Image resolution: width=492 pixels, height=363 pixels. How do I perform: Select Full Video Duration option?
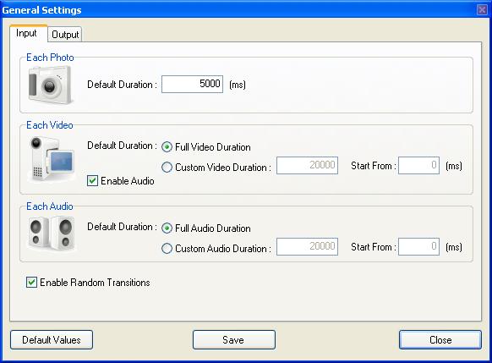coord(167,147)
